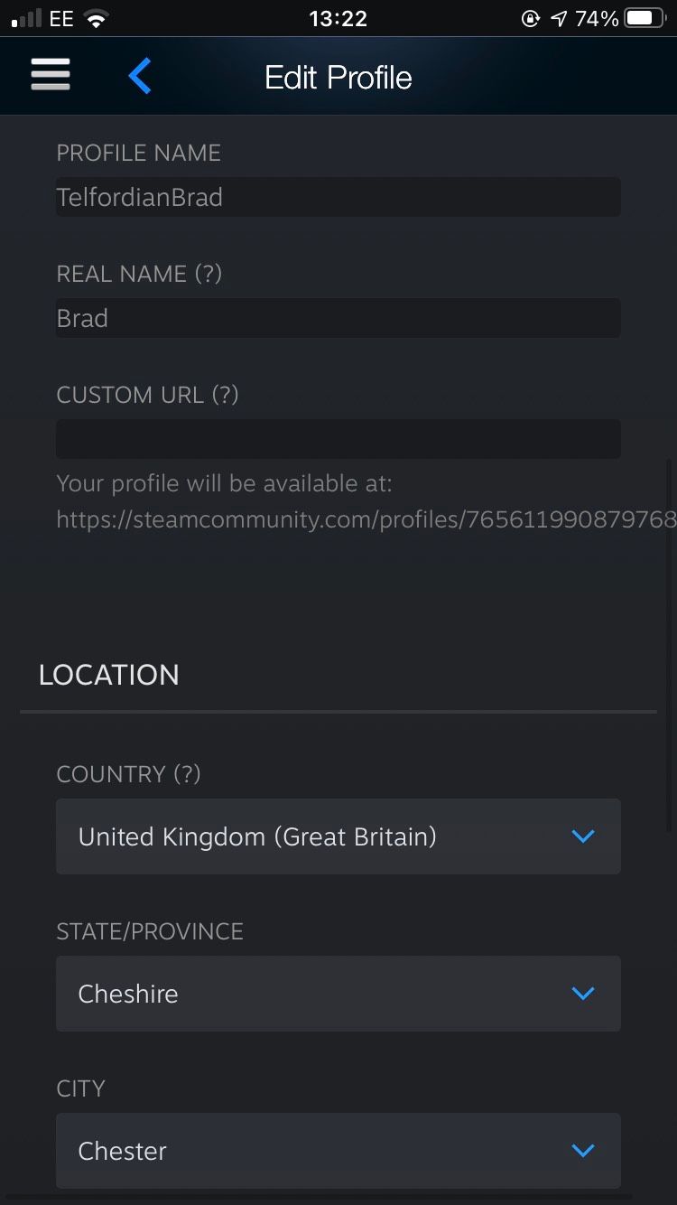Viewport: 677px width, 1205px height.
Task: Tap the orientation lock icon
Action: tap(532, 16)
